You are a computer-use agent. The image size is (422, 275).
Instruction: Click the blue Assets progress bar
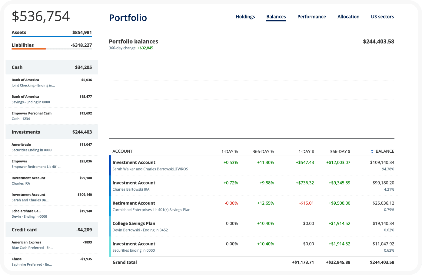point(52,36)
